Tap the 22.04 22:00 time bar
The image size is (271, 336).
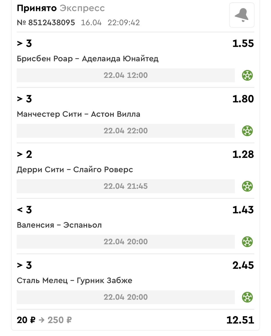(x=125, y=131)
